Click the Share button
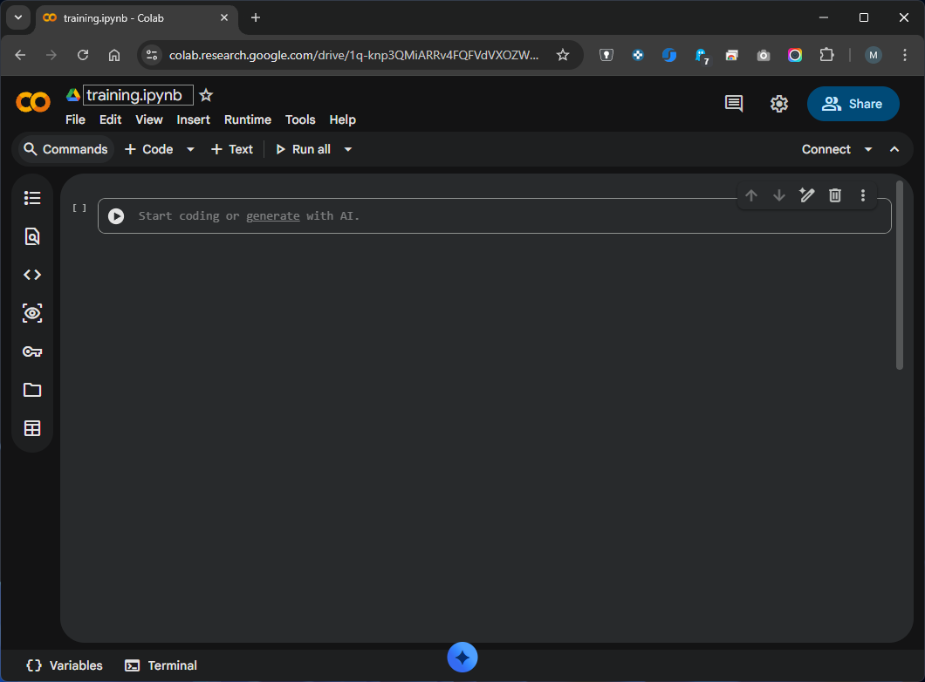This screenshot has width=925, height=682. [x=853, y=104]
